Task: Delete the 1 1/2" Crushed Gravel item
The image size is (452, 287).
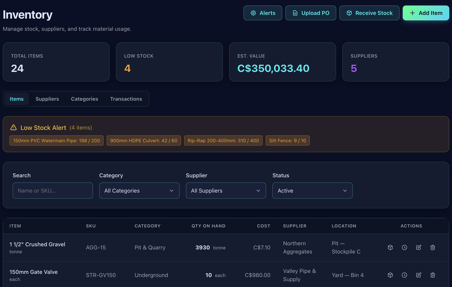Action: (x=433, y=247)
